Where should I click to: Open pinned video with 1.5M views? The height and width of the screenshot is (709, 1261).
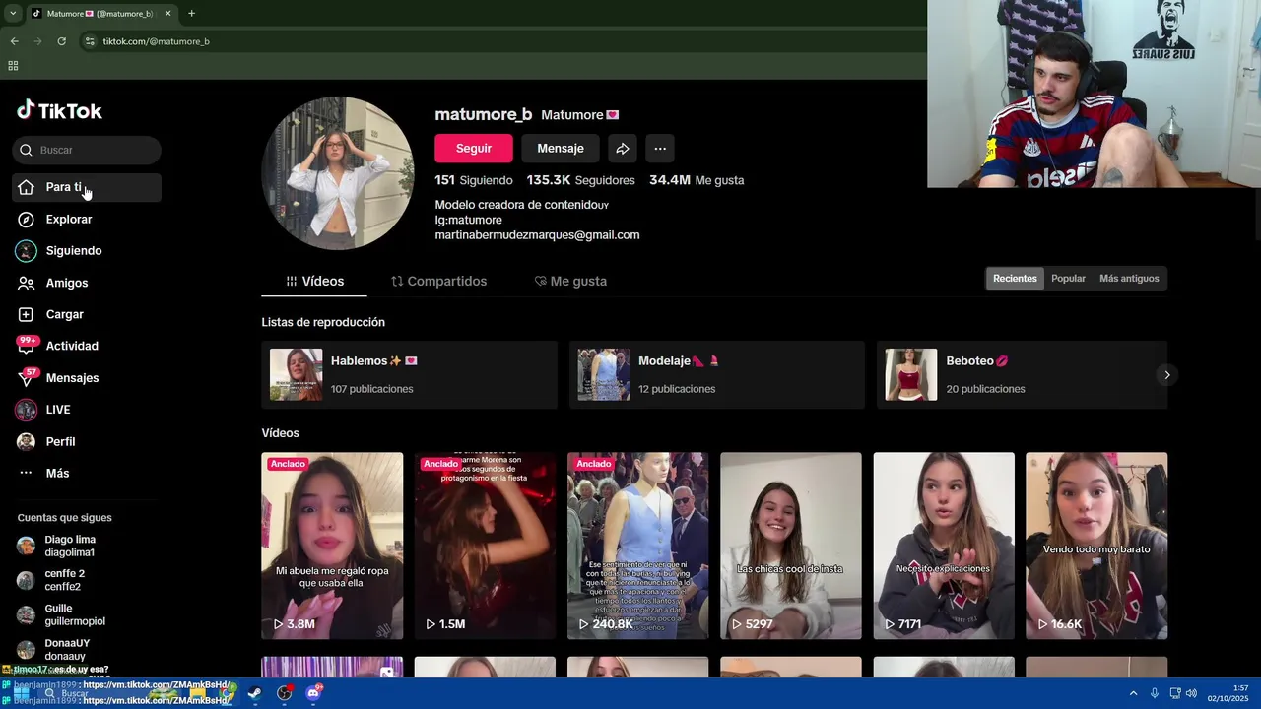click(485, 546)
